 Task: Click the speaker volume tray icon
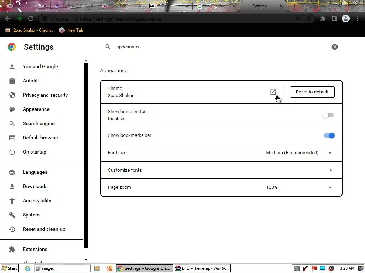pyautogui.click(x=331, y=268)
